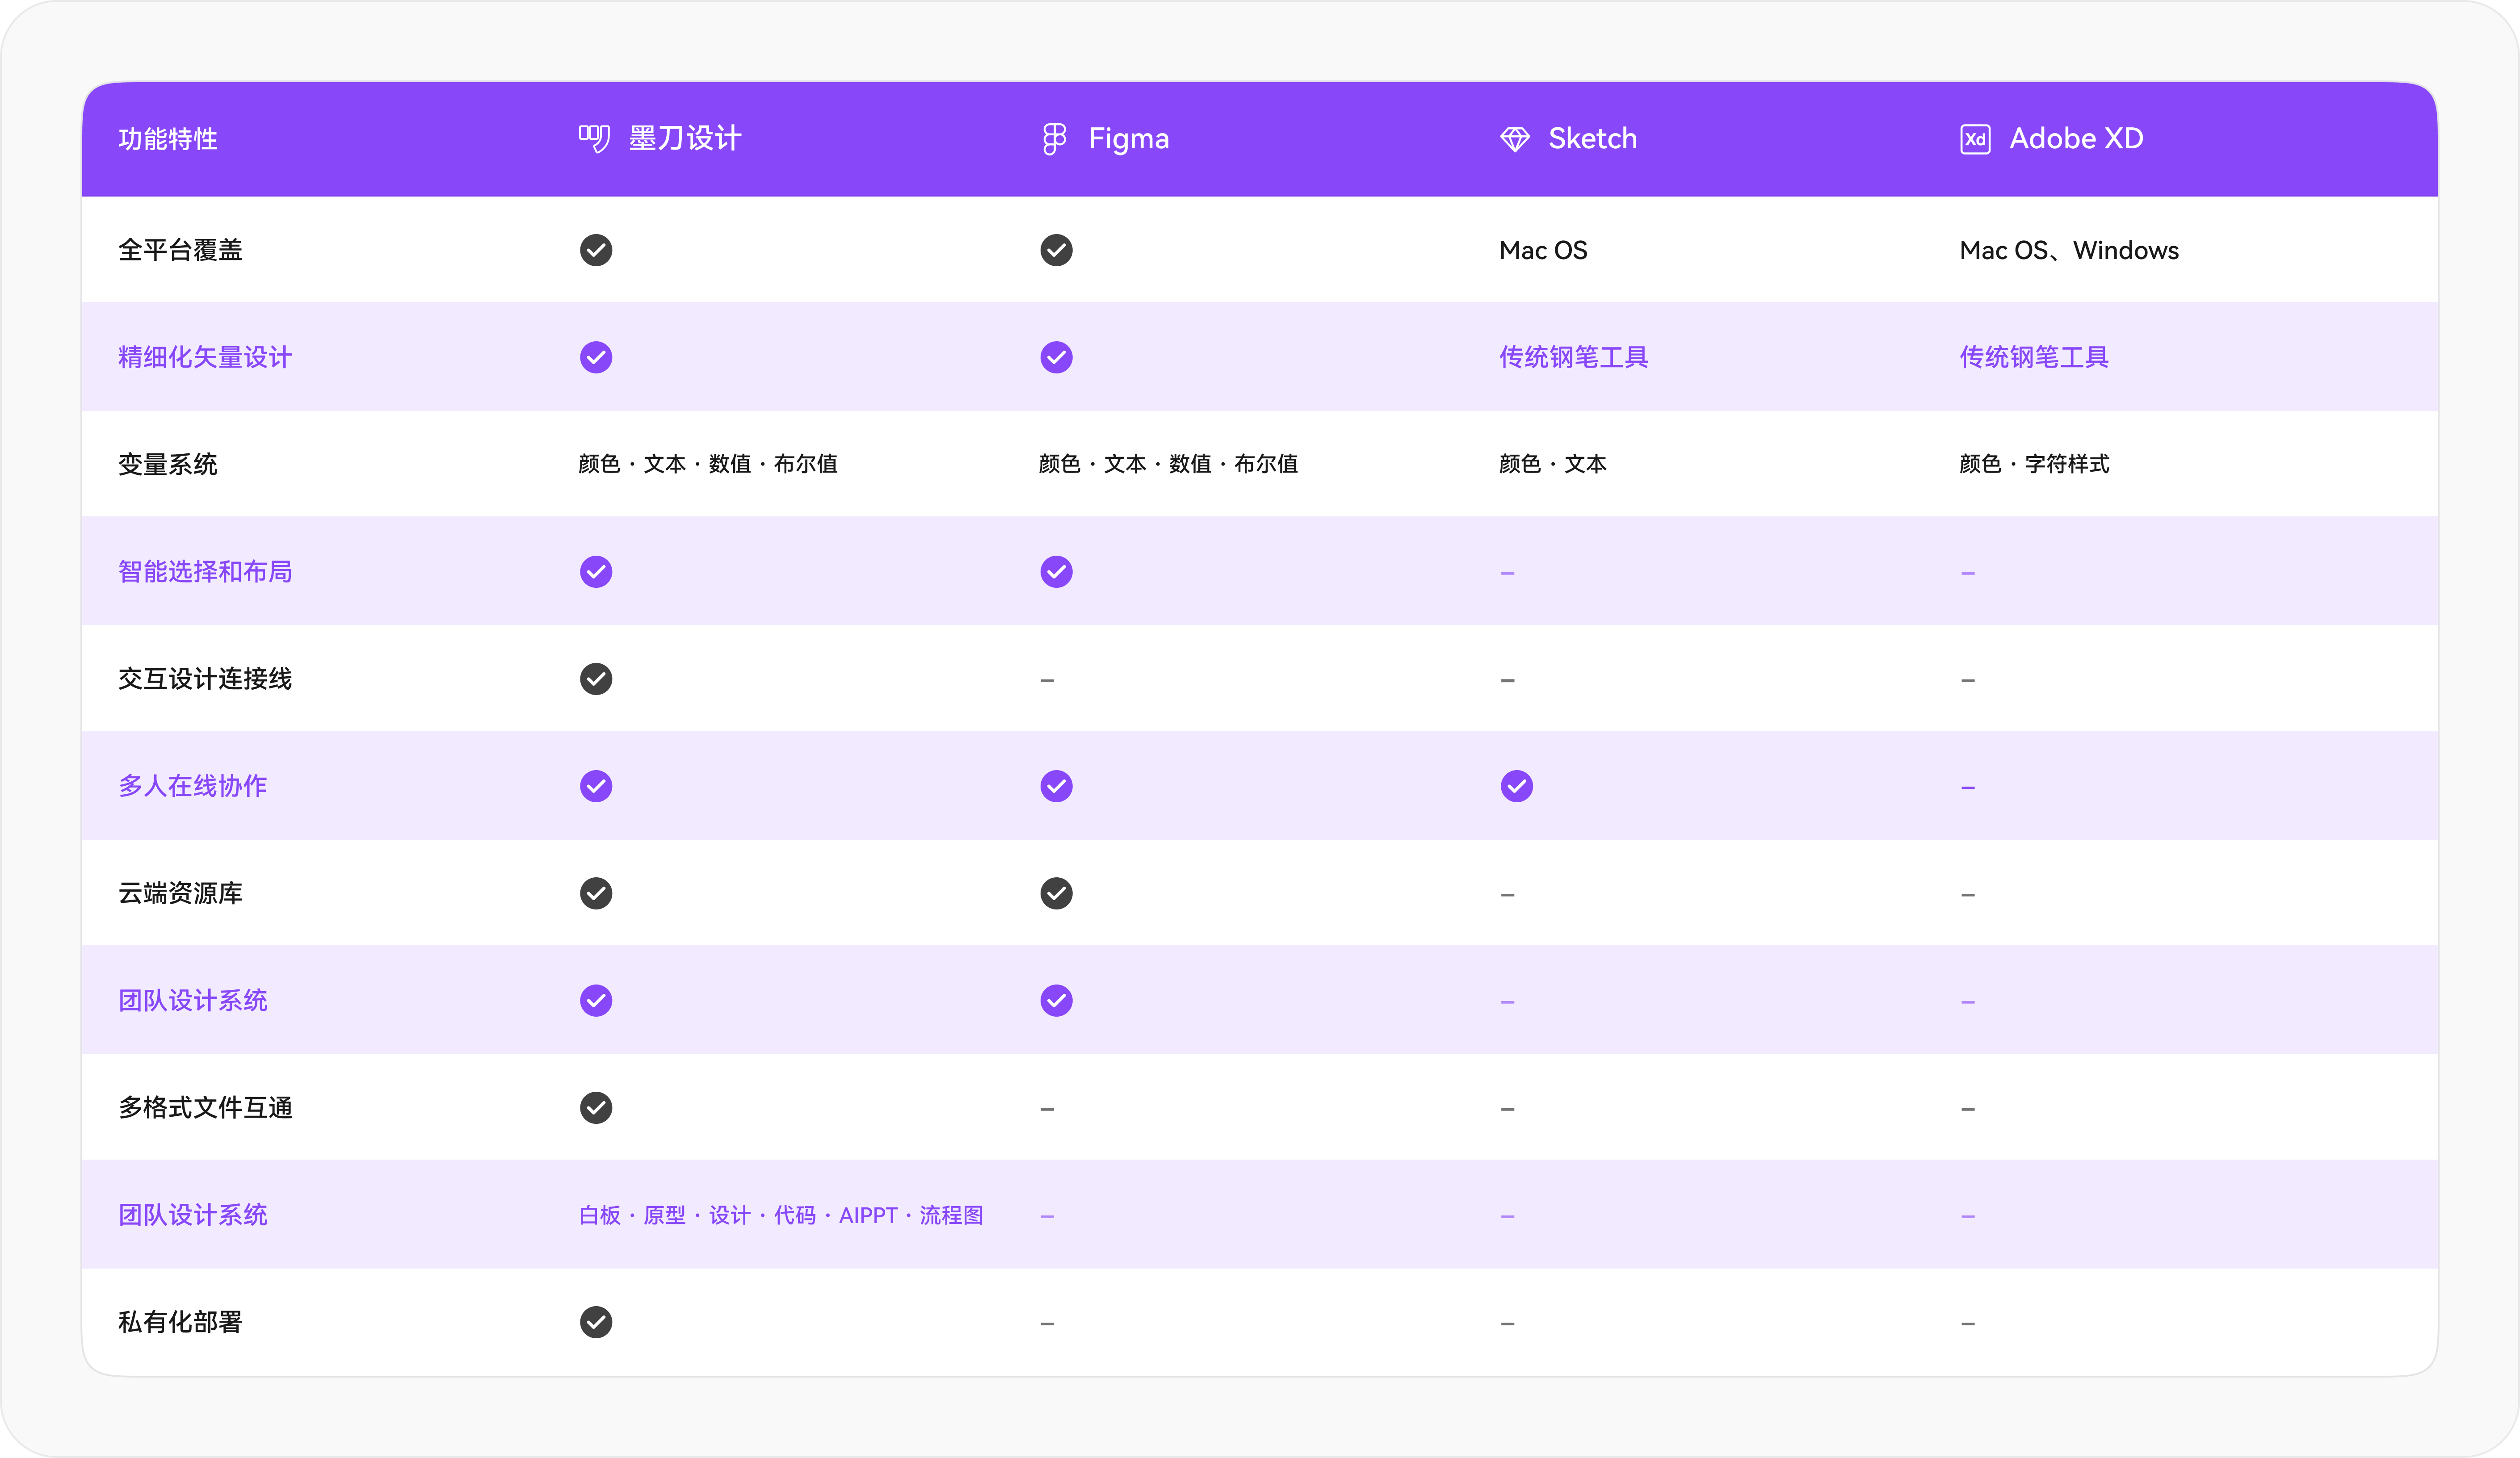Click the 私有化部署 row label
Screen dimensions: 2520x1458
[x=180, y=1322]
